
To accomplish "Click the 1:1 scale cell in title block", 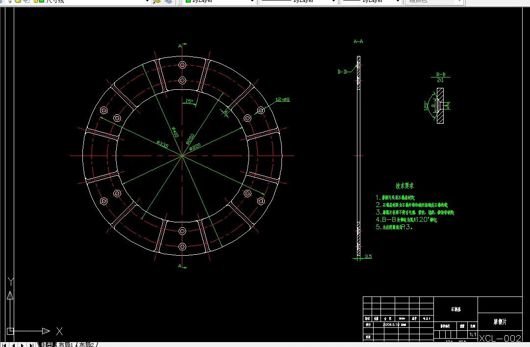I will (x=473, y=335).
